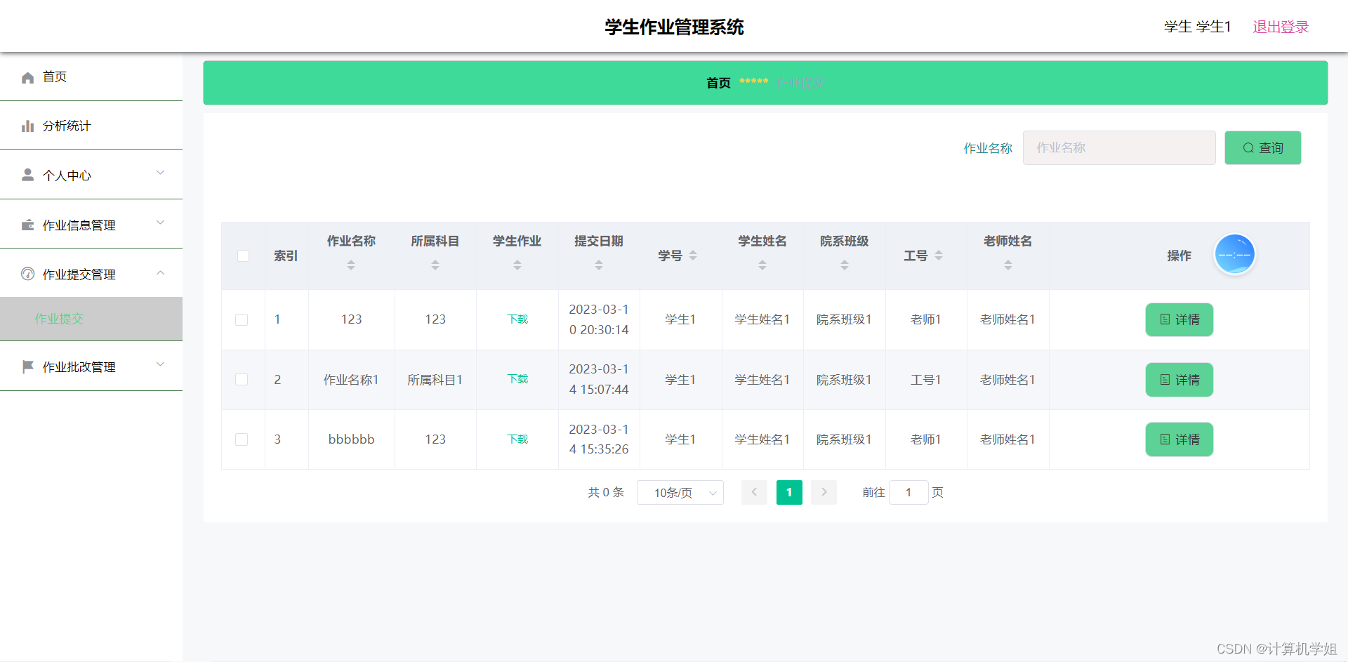This screenshot has width=1348, height=662.
Task: Click the cell 2023-03-10 20:30:14
Action: [x=599, y=319]
